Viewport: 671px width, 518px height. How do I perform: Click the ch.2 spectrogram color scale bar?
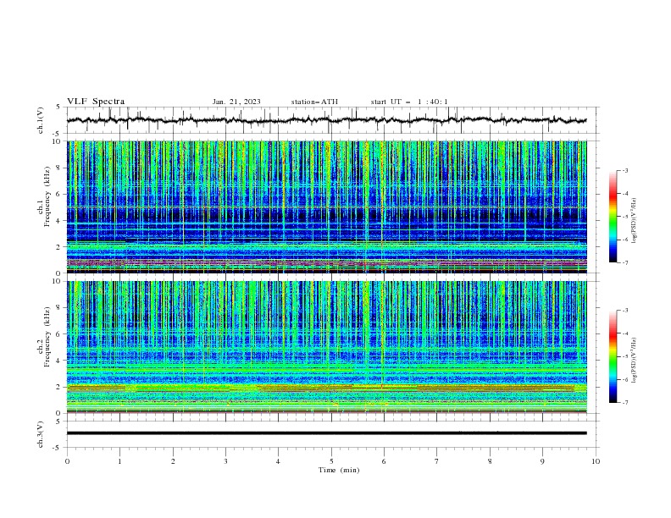coord(613,356)
